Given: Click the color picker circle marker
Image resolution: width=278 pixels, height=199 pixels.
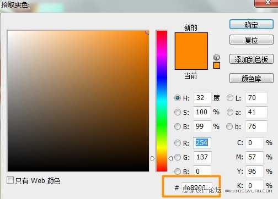Looking at the screenshot, I should coord(147,32).
